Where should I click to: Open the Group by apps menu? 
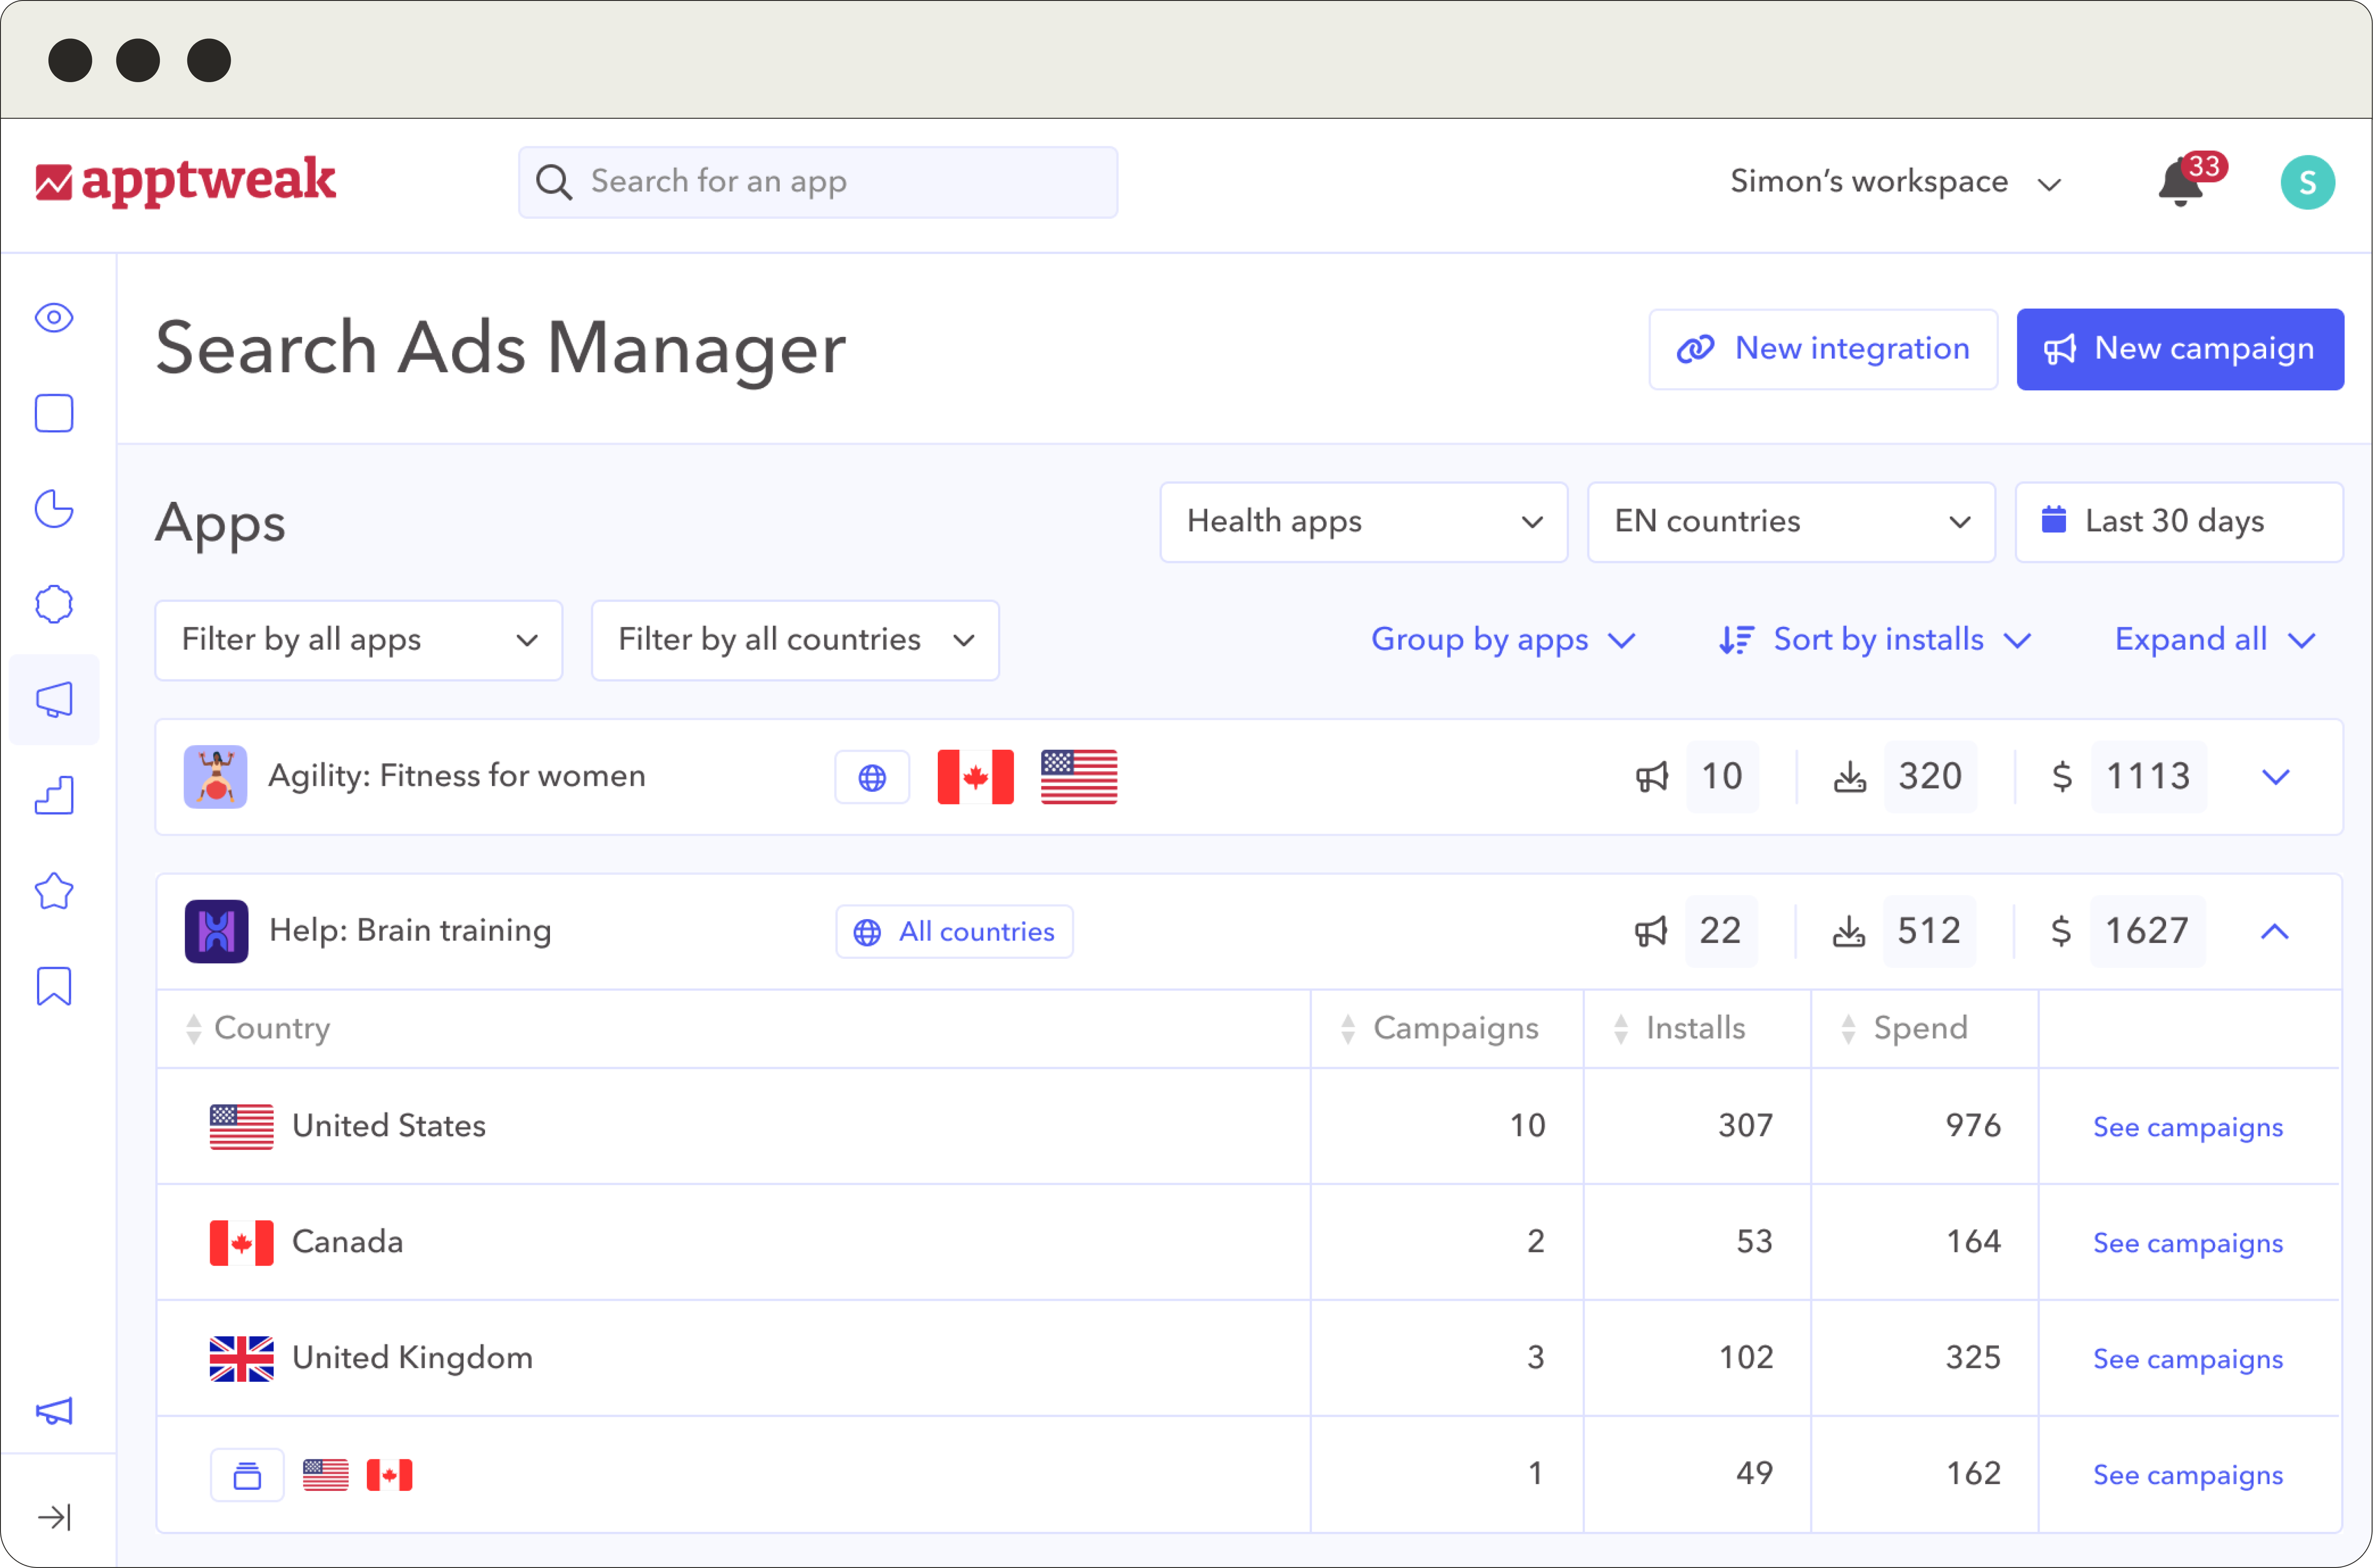click(1503, 640)
